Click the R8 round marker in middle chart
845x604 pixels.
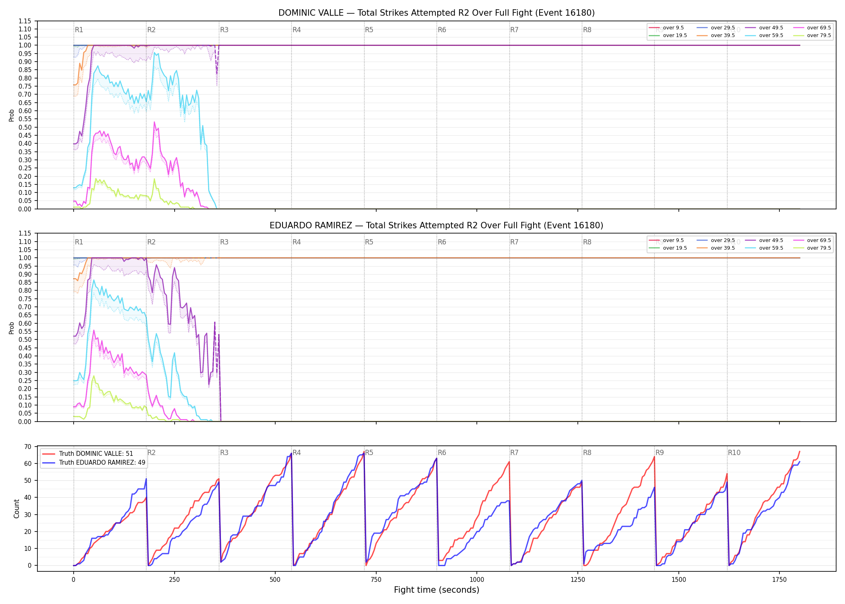point(587,242)
